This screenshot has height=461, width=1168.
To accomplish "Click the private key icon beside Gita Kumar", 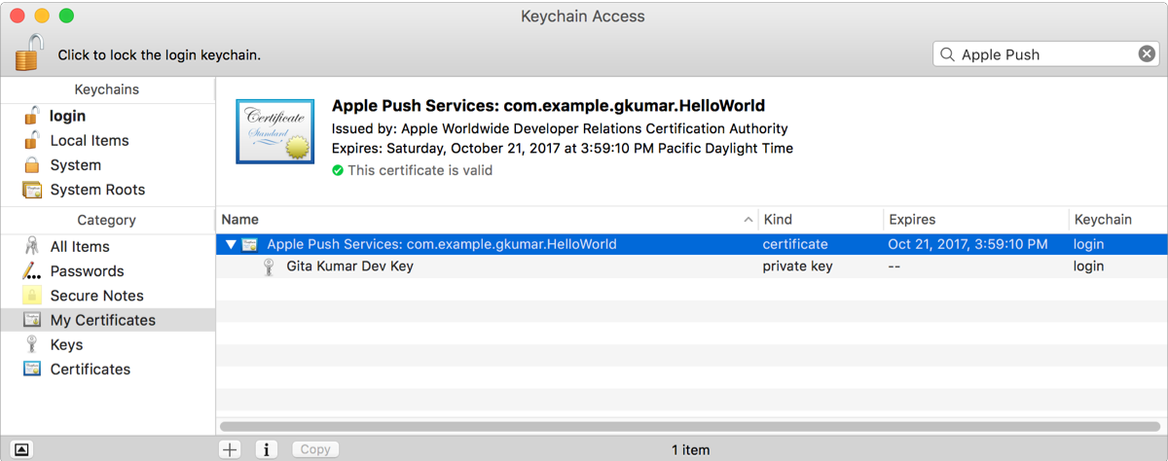I will click(270, 266).
